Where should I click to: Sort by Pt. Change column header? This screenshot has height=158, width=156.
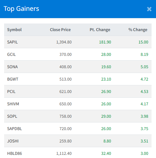100,30
